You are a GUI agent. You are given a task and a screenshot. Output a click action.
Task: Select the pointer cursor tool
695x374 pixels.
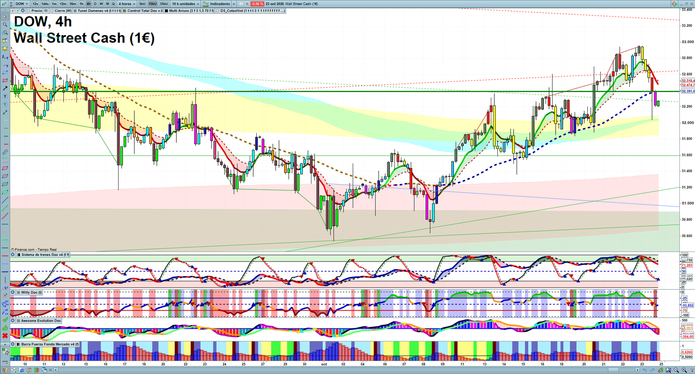[x=5, y=17]
